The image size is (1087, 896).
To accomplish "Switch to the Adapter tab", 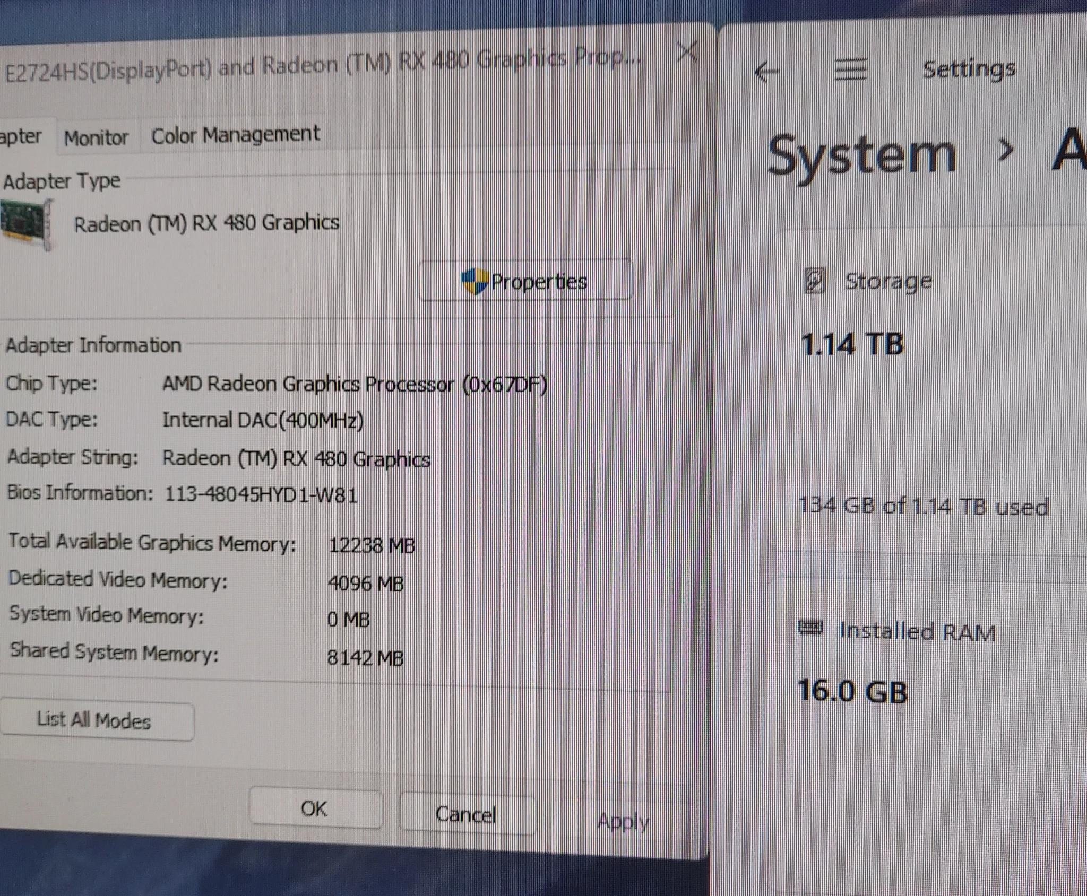I will 24,136.
